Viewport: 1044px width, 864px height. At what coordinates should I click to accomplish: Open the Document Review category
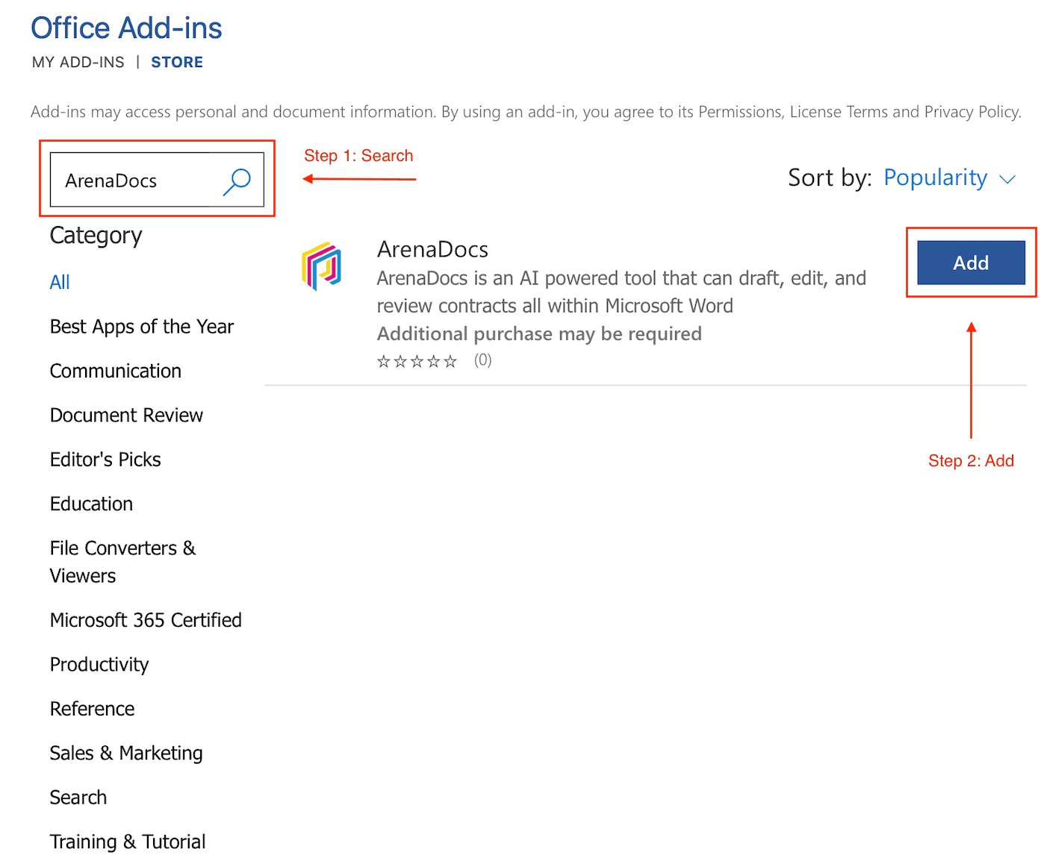125,415
